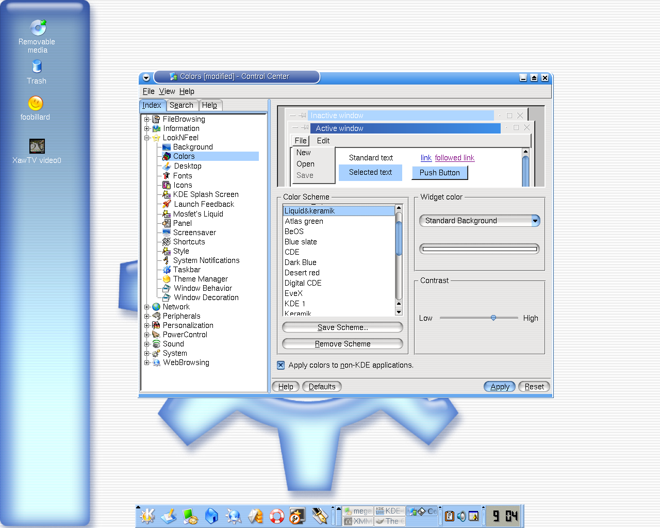Select the BeOS color scheme
The image size is (660, 528).
point(339,232)
